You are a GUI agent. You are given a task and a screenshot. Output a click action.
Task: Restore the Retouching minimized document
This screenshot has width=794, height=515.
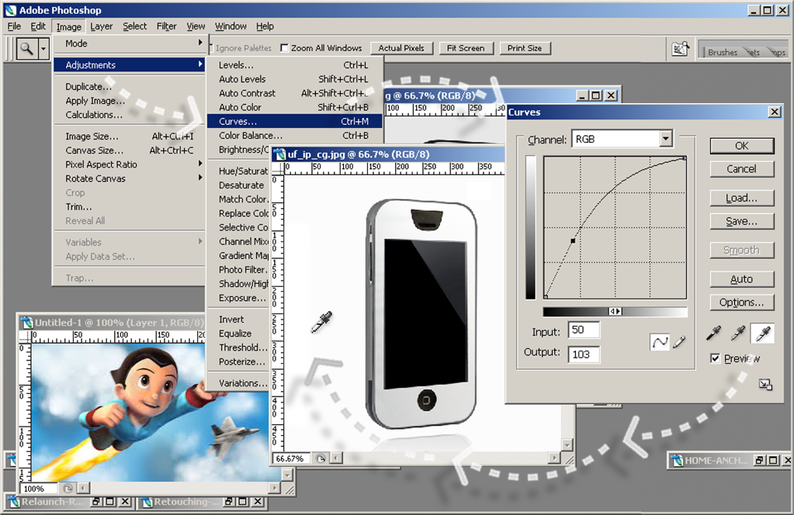coord(228,501)
